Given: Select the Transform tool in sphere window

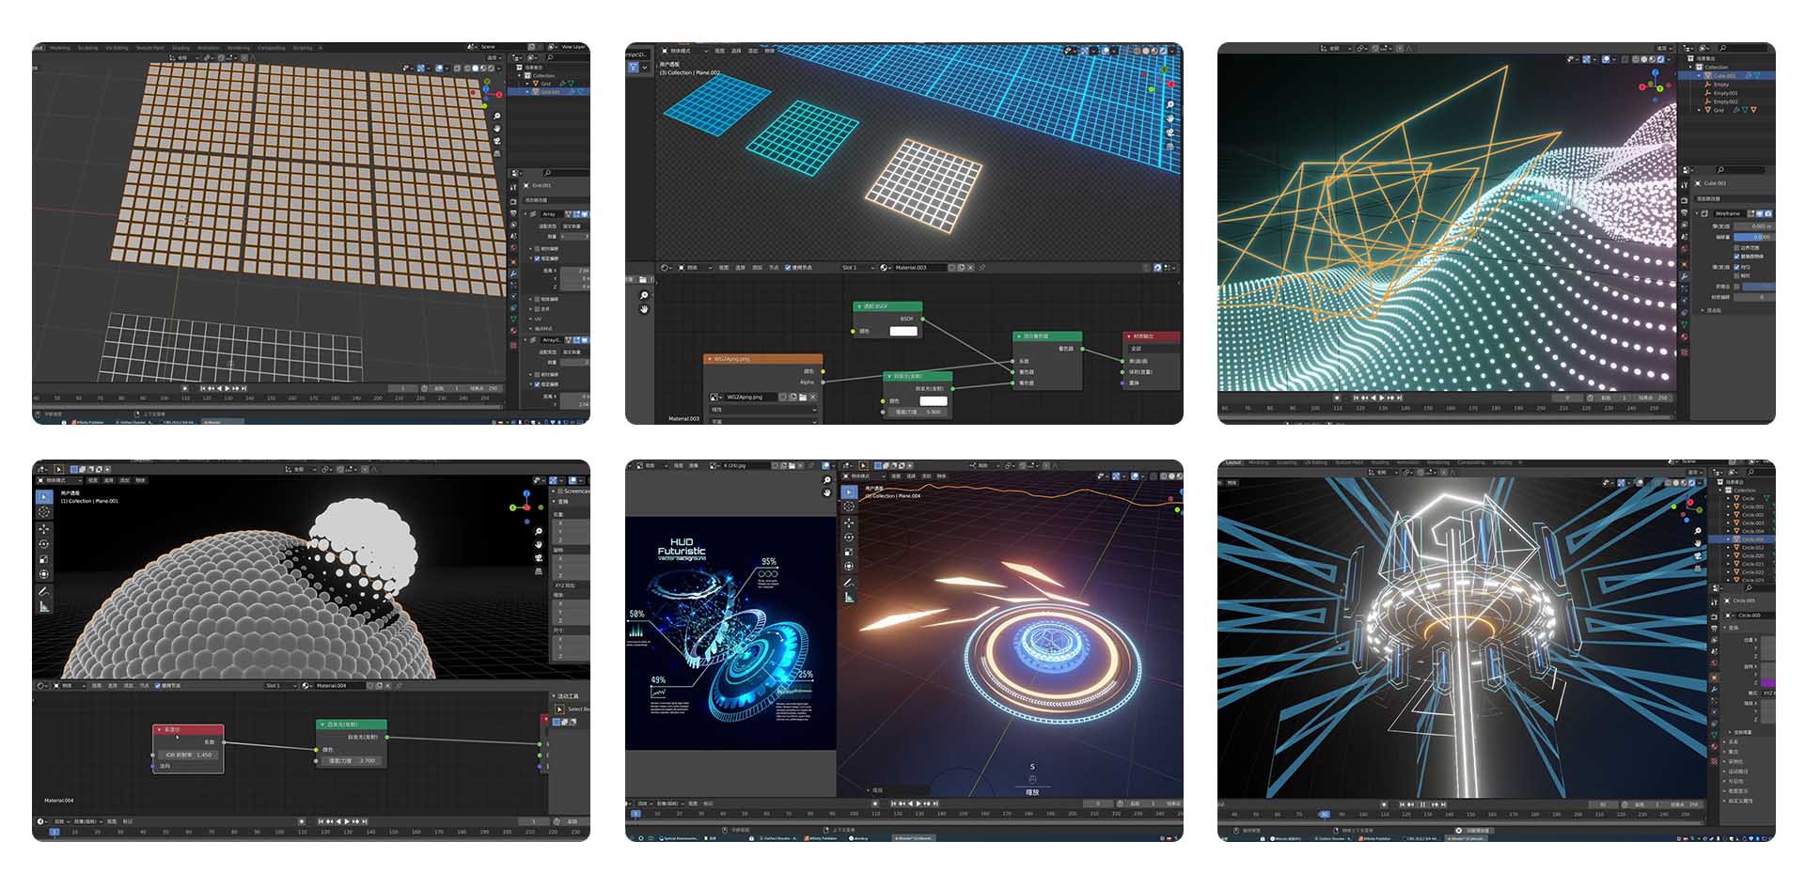Looking at the screenshot, I should click(x=44, y=574).
